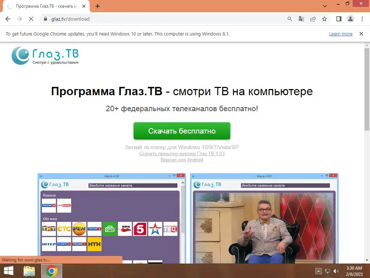Open the volume speaker icon

click(x=336, y=271)
